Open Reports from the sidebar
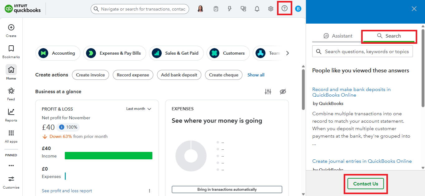 11,115
